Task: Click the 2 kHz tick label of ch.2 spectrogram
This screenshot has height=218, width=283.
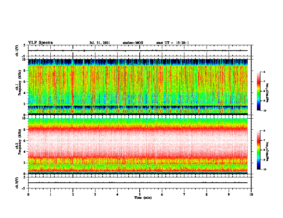Action: 25,163
